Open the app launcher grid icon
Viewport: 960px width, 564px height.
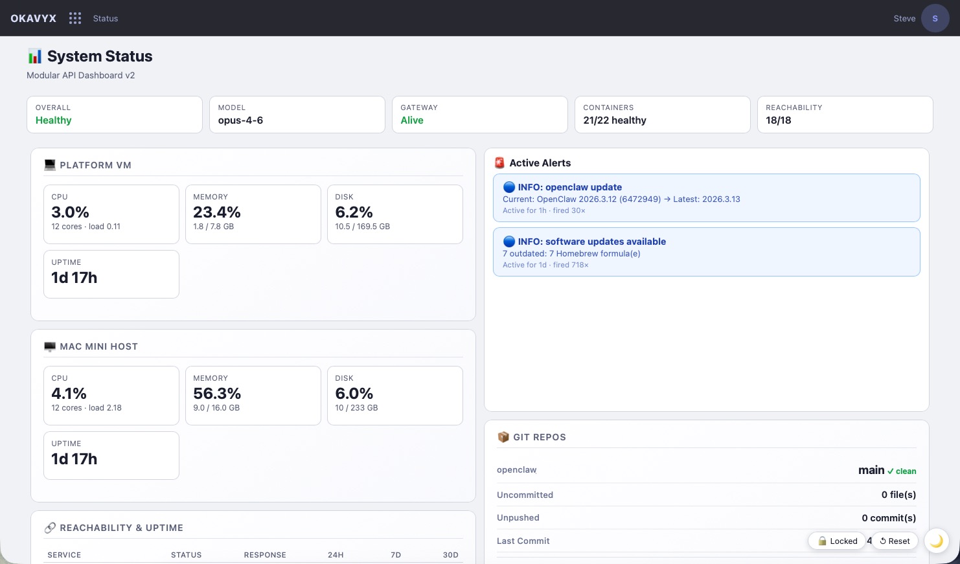tap(75, 18)
